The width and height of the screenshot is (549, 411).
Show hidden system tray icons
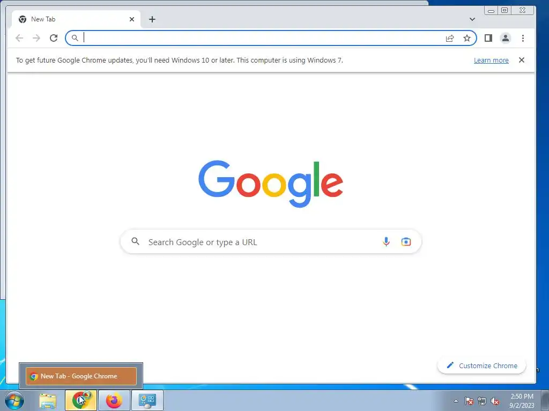456,401
